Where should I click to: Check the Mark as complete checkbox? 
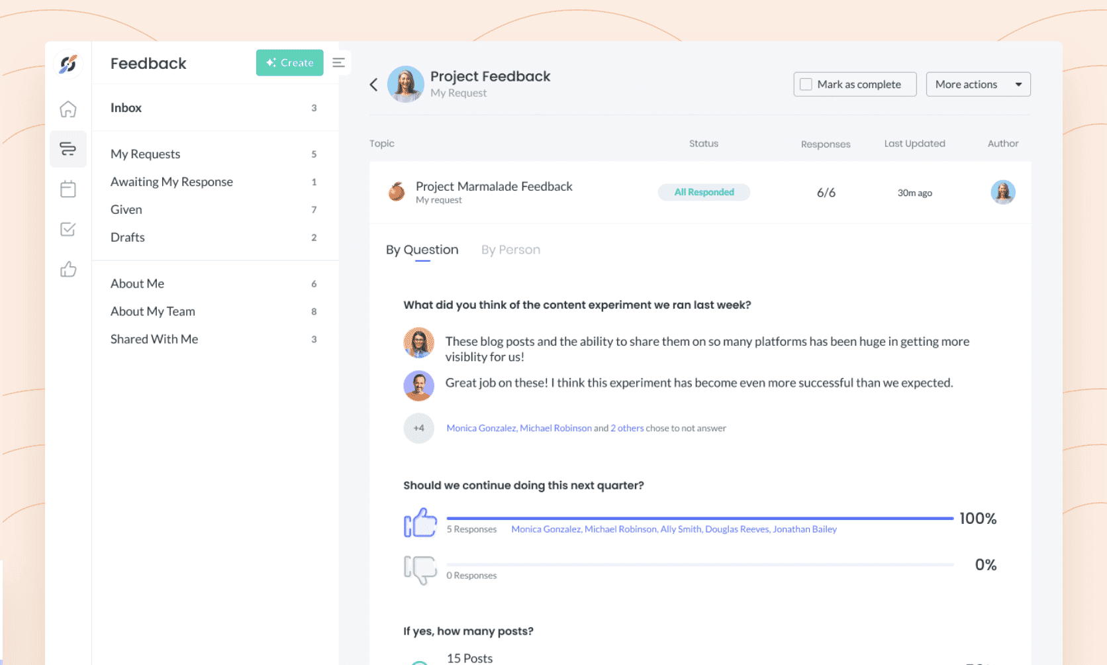[806, 84]
